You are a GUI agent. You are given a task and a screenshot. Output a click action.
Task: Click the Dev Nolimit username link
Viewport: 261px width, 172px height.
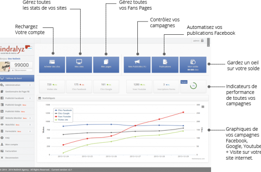[x=14, y=59]
